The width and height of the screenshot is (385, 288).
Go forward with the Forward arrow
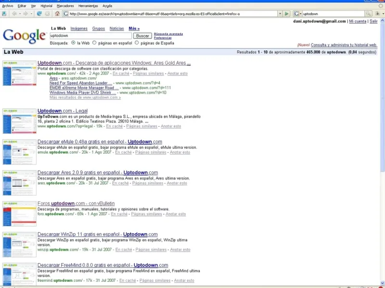click(x=26, y=14)
